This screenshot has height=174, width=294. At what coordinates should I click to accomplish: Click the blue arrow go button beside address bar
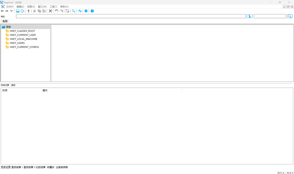(250, 16)
